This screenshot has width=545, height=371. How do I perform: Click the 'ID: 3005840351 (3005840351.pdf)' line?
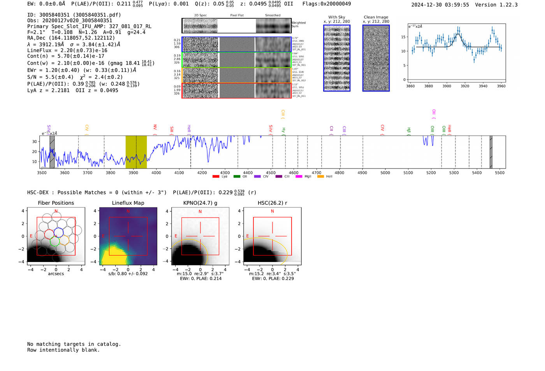pyautogui.click(x=74, y=15)
